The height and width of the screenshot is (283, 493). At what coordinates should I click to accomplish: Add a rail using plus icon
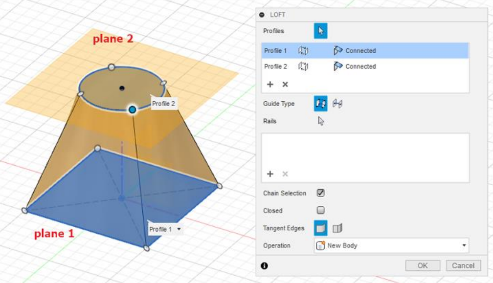[x=270, y=174]
